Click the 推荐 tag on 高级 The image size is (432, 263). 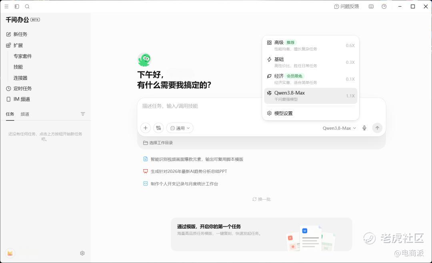tap(290, 42)
